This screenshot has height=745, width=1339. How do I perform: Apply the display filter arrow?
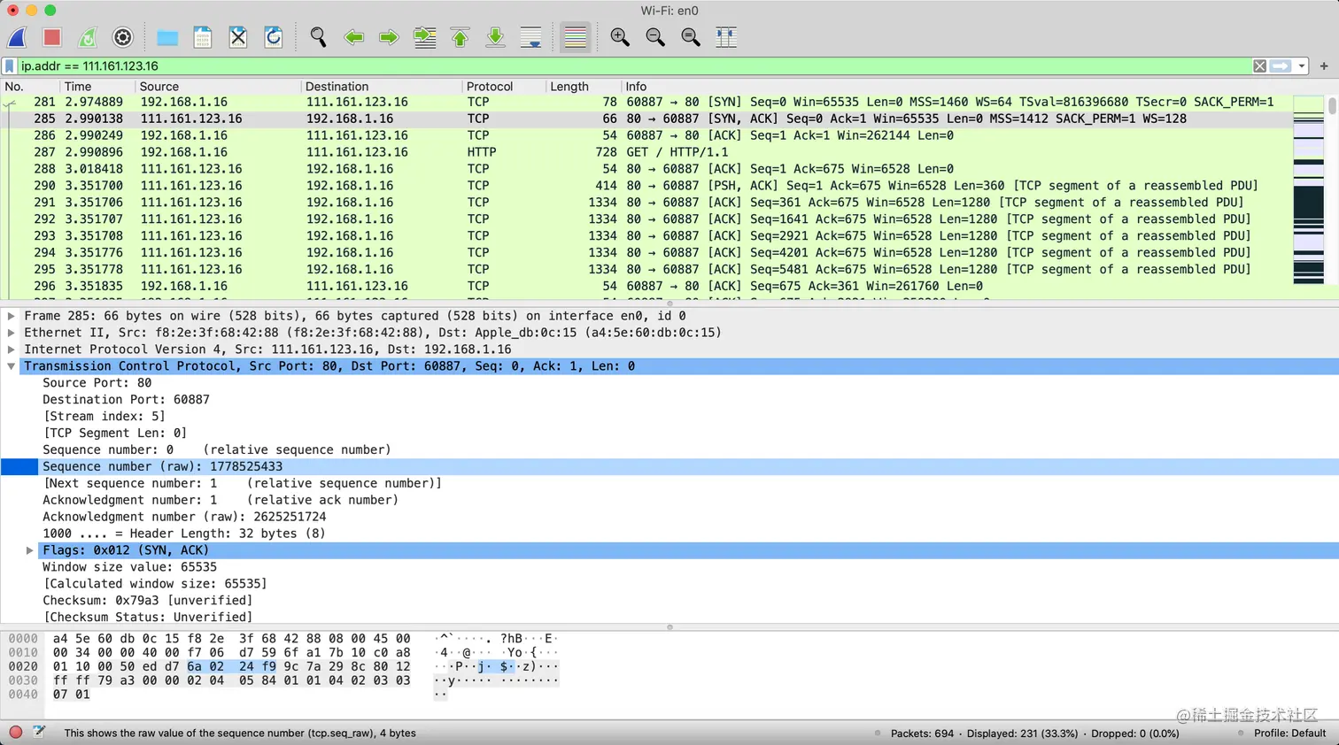[x=1281, y=66]
